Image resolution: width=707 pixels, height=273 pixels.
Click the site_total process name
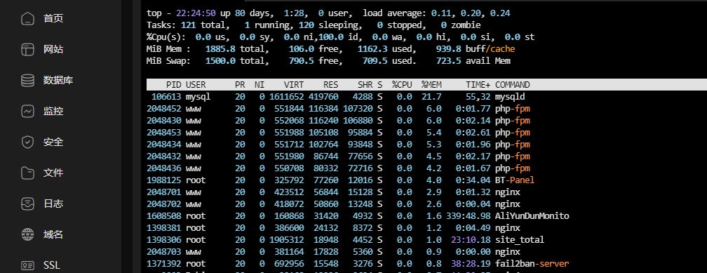point(520,239)
